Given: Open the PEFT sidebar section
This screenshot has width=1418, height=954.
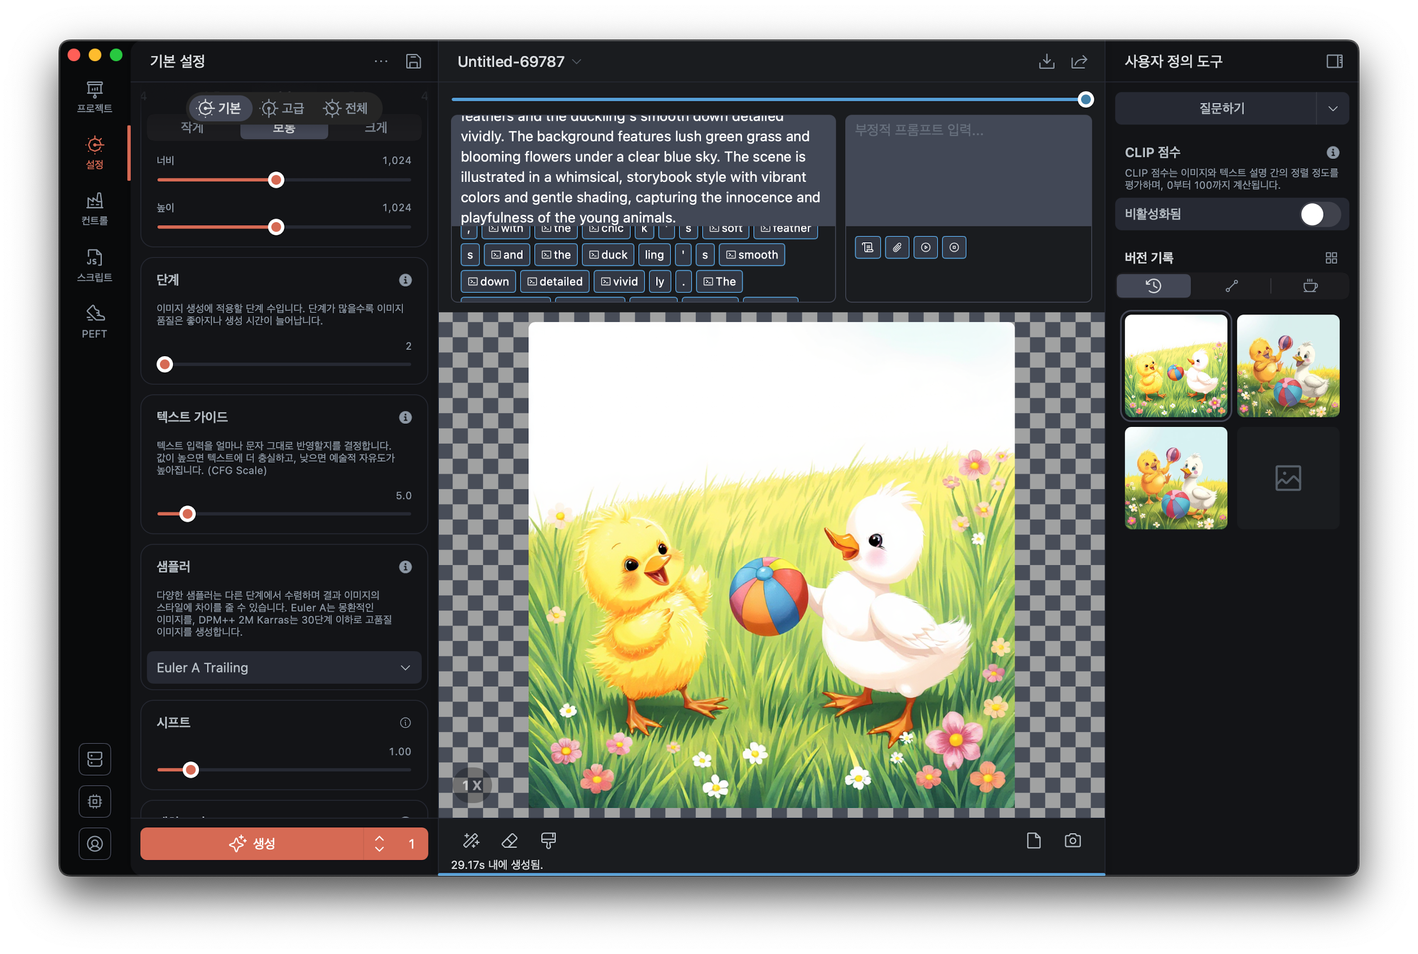Looking at the screenshot, I should (x=94, y=321).
